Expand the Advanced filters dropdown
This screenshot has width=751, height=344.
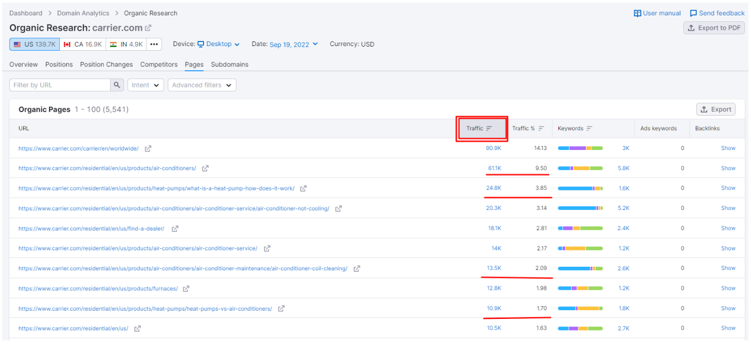tap(202, 85)
